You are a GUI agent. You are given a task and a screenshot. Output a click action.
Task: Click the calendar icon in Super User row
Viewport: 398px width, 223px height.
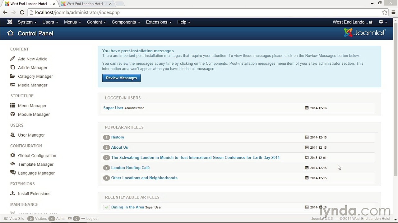[307, 108]
